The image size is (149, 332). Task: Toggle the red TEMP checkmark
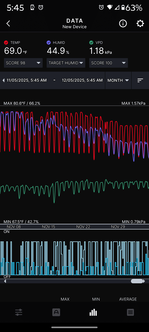[6, 43]
